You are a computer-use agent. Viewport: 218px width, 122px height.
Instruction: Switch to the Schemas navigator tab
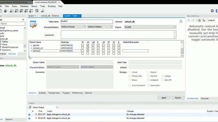pyautogui.click(x=12, y=54)
